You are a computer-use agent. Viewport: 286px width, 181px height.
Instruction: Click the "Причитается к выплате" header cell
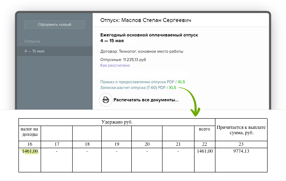click(241, 130)
